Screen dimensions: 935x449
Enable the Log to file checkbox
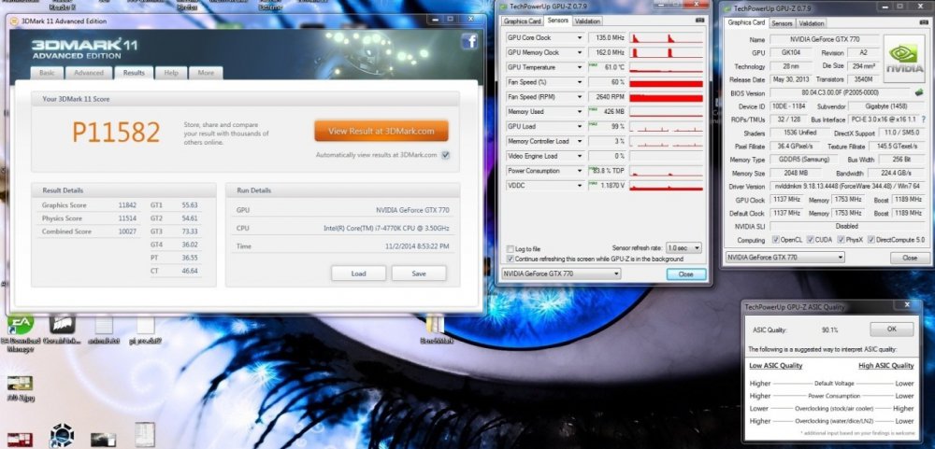click(509, 249)
